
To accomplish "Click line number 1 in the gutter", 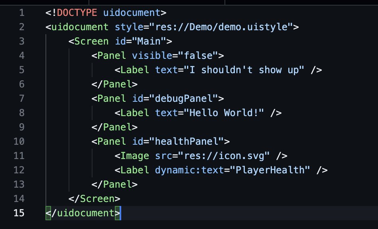I will coord(22,12).
